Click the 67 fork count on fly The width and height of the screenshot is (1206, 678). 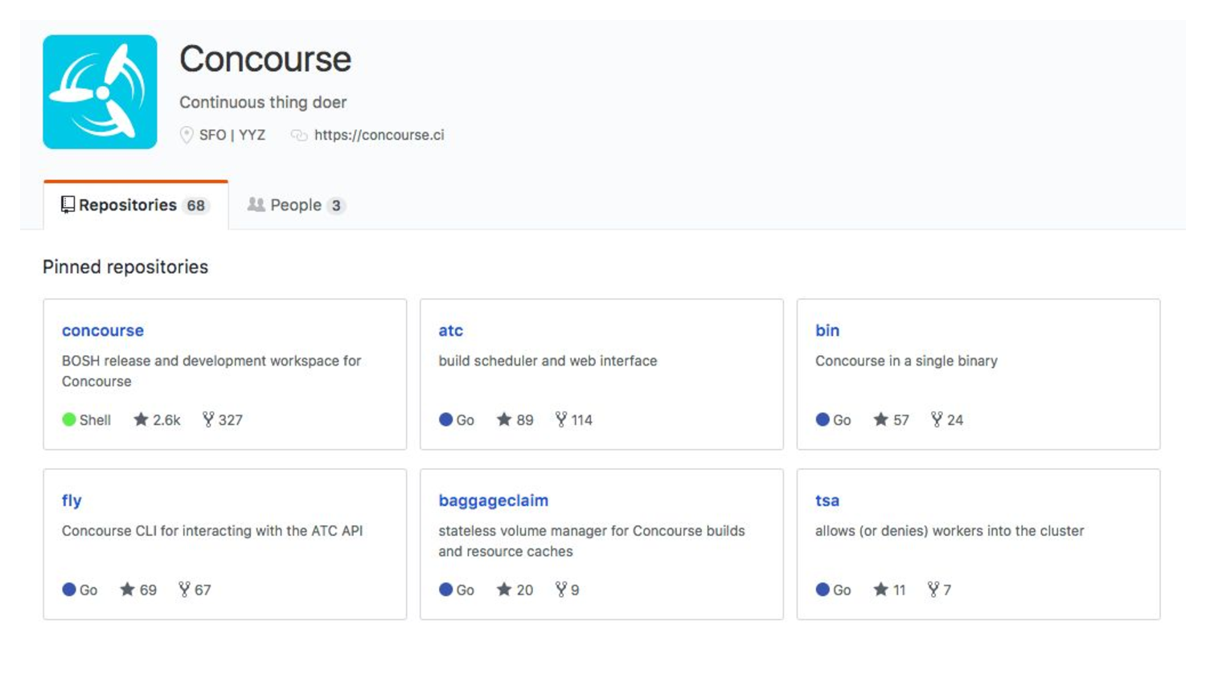pyautogui.click(x=203, y=590)
